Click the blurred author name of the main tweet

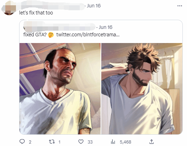[x=51, y=6]
